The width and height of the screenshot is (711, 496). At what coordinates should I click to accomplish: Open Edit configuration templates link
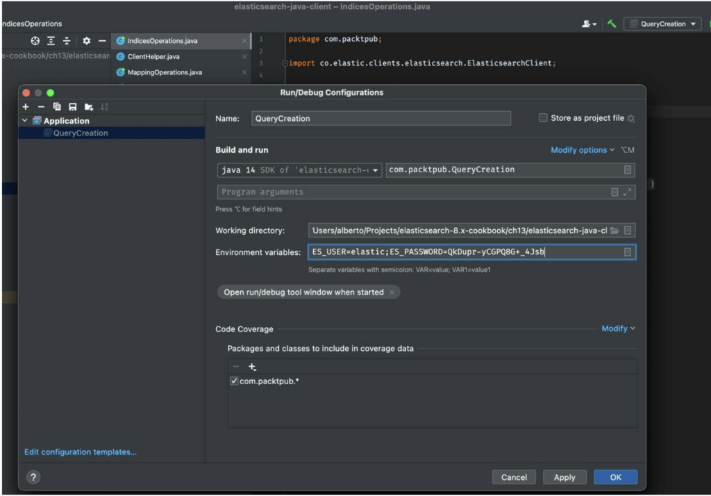tap(80, 452)
